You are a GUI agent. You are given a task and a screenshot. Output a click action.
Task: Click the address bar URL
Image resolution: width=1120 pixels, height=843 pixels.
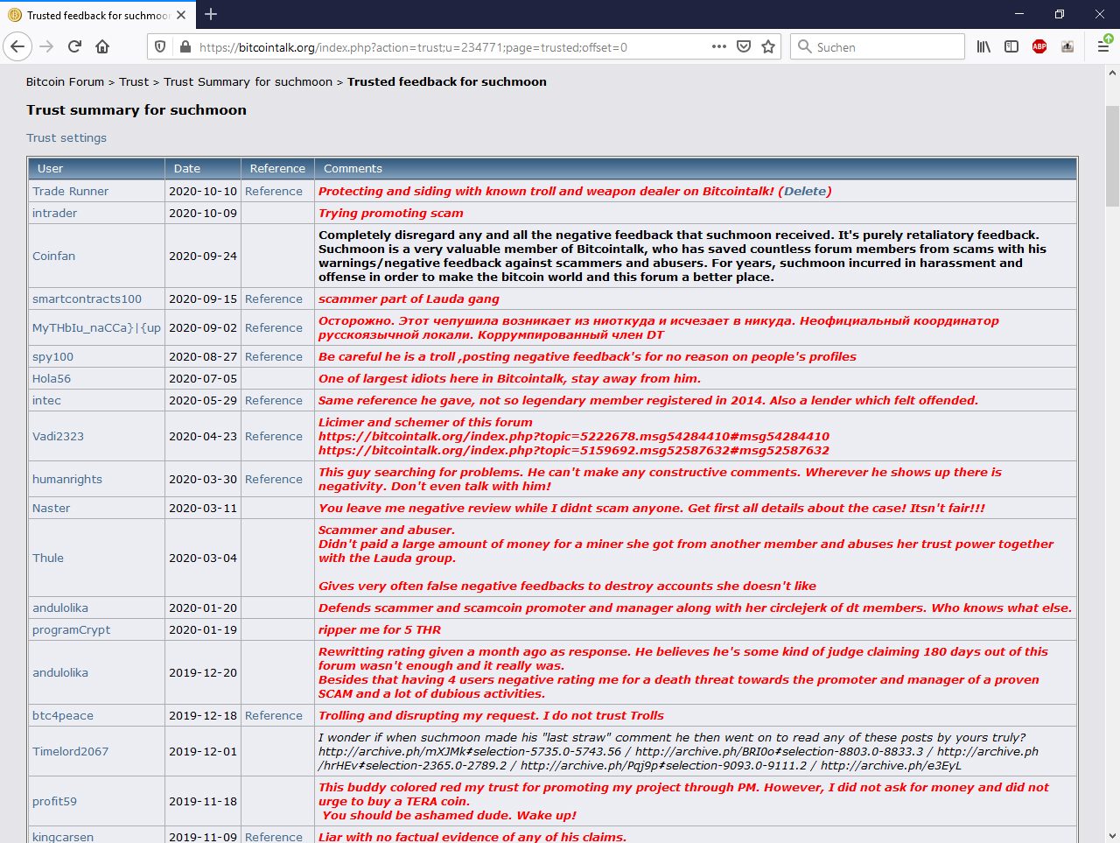coord(413,47)
